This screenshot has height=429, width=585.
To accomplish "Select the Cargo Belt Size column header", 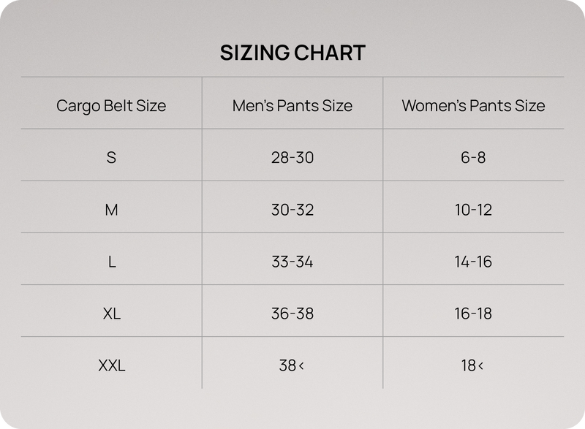I will 111,105.
